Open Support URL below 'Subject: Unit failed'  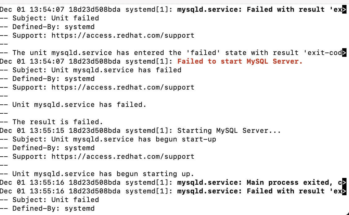click(123, 36)
